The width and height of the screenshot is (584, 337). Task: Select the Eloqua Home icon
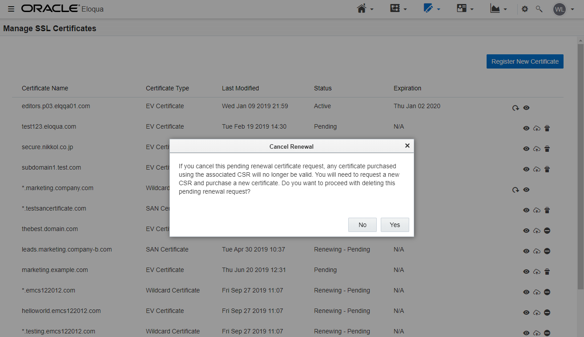362,9
